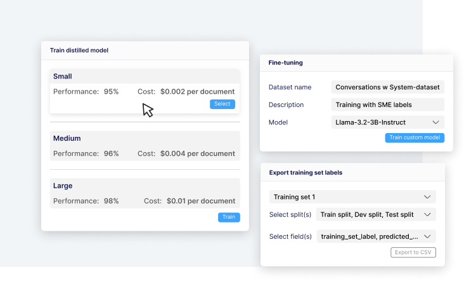The height and width of the screenshot is (282, 469).
Task: Click the 'Dataset name' label
Action: tap(290, 87)
